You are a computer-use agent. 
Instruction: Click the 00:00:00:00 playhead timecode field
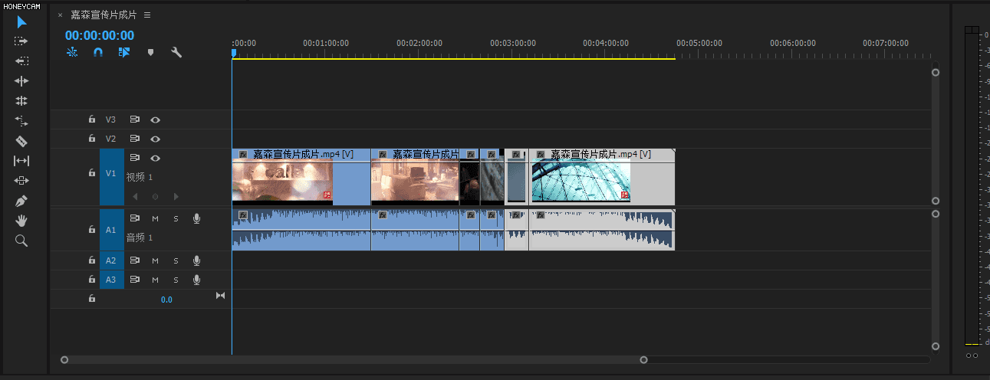100,35
